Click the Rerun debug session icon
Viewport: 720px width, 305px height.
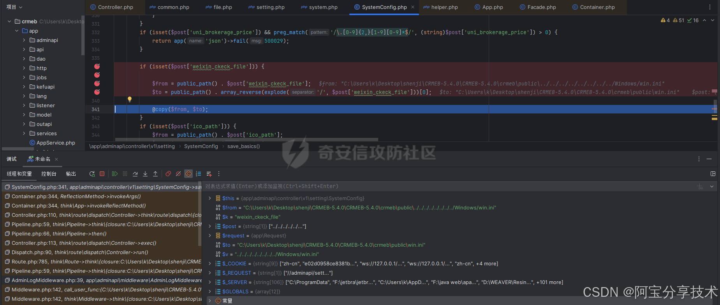(92, 174)
